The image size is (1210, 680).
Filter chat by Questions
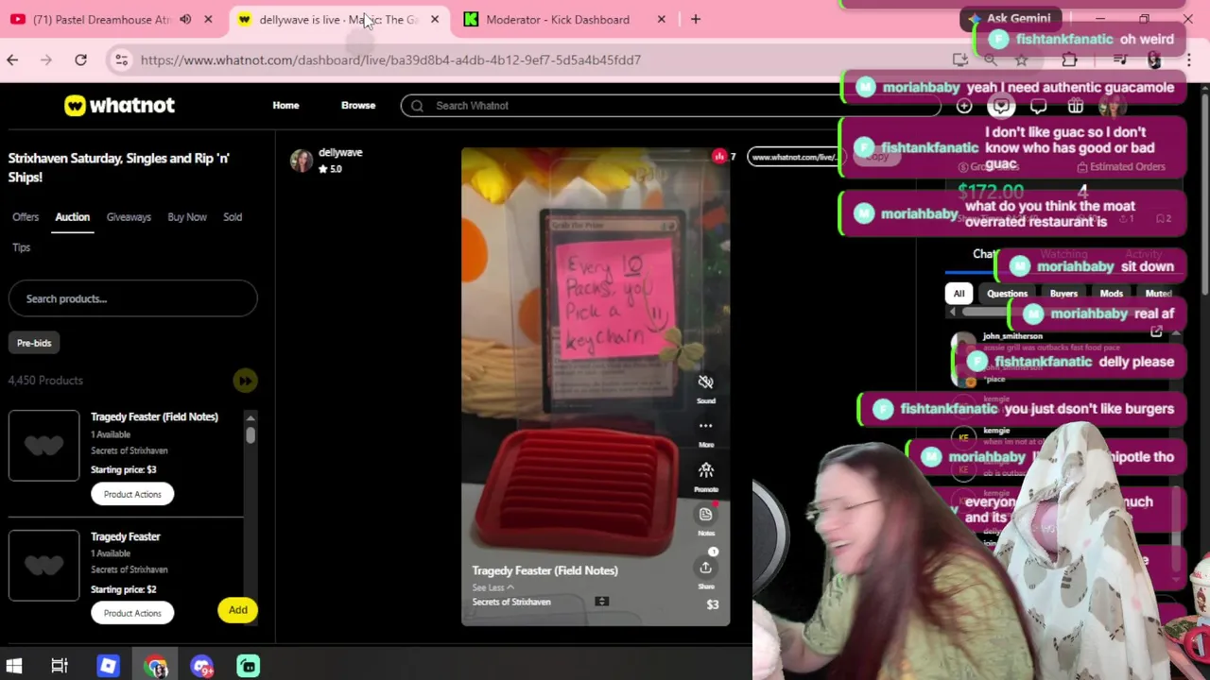[x=1007, y=294]
